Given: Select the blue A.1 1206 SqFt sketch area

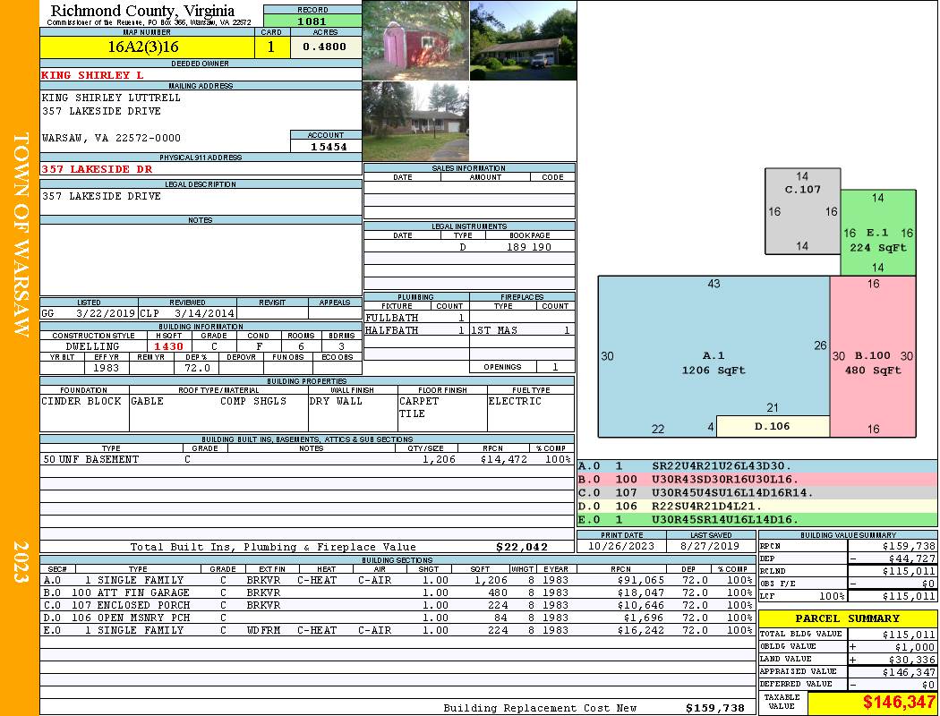Looking at the screenshot, I should coord(714,356).
